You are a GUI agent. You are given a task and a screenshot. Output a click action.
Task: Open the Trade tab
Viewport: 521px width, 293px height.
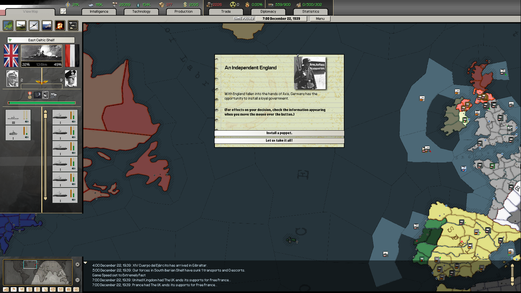click(226, 11)
